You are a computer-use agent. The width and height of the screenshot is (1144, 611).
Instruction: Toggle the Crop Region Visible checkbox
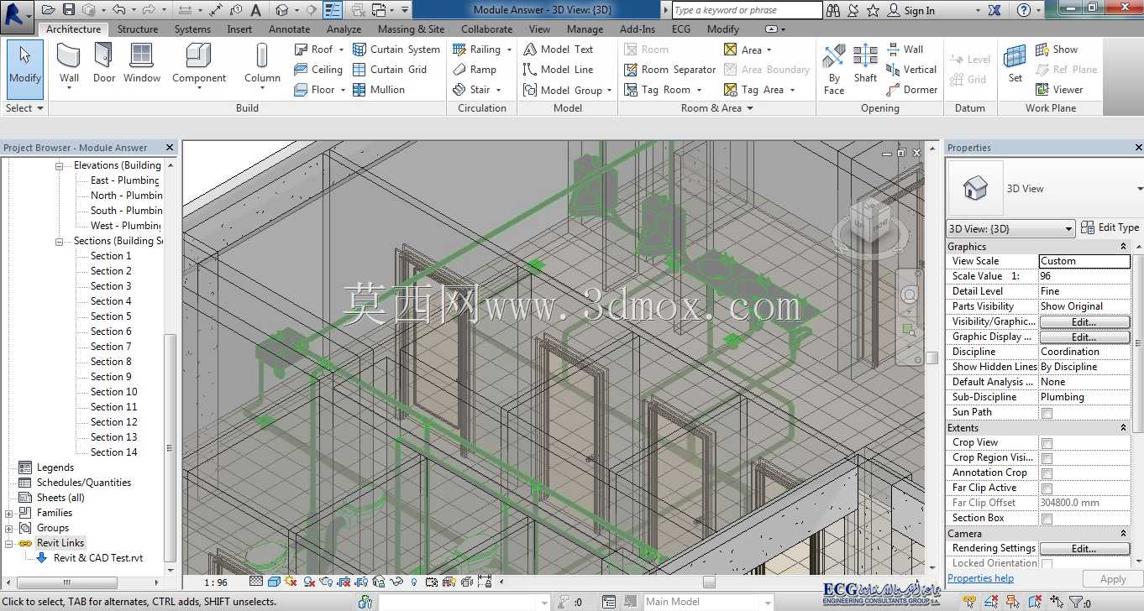point(1047,458)
